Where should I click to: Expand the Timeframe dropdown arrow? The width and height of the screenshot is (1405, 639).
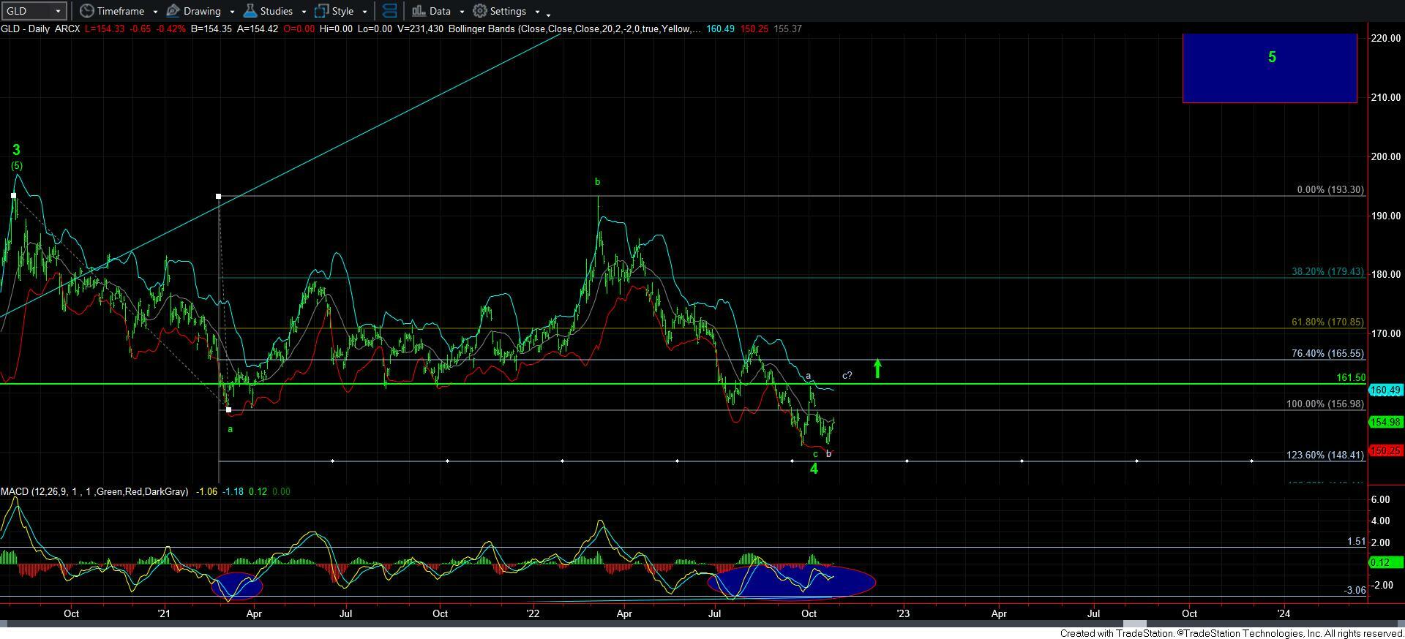(x=155, y=12)
